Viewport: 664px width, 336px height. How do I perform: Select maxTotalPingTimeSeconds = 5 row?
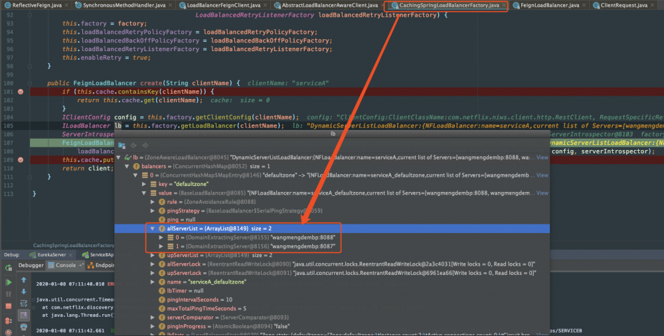click(x=332, y=309)
